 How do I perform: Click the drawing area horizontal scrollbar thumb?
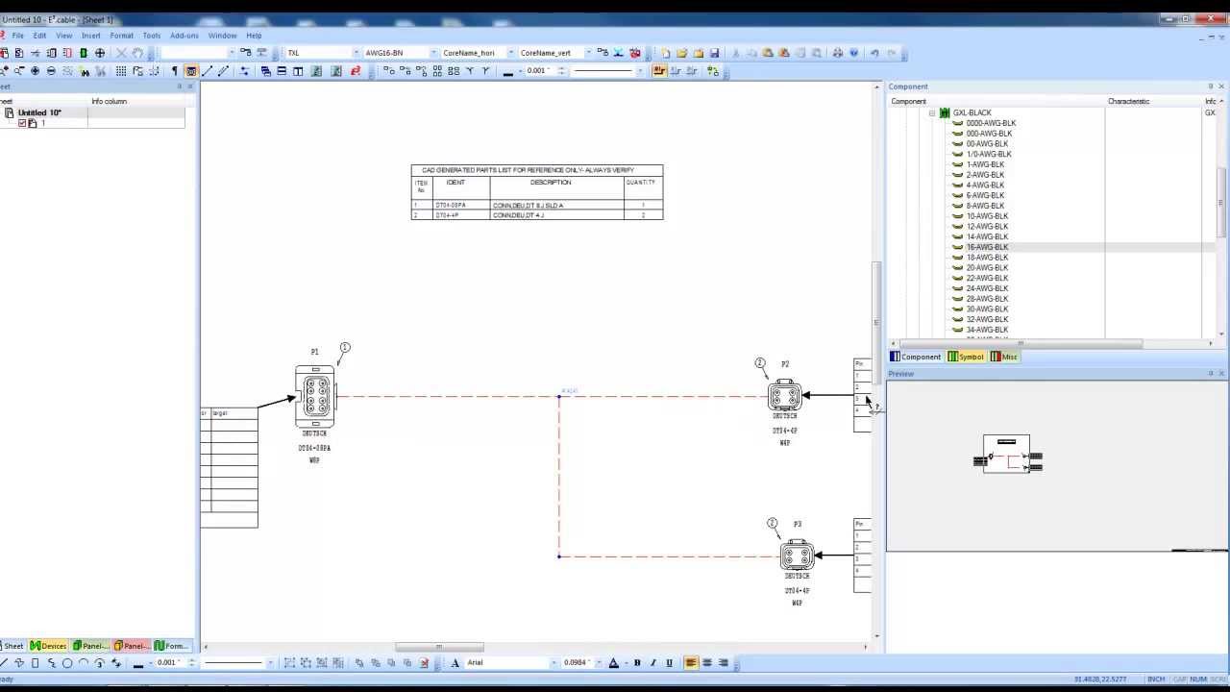[x=439, y=647]
